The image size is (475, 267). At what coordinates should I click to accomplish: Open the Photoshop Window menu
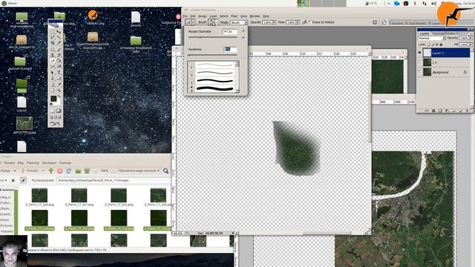(255, 16)
